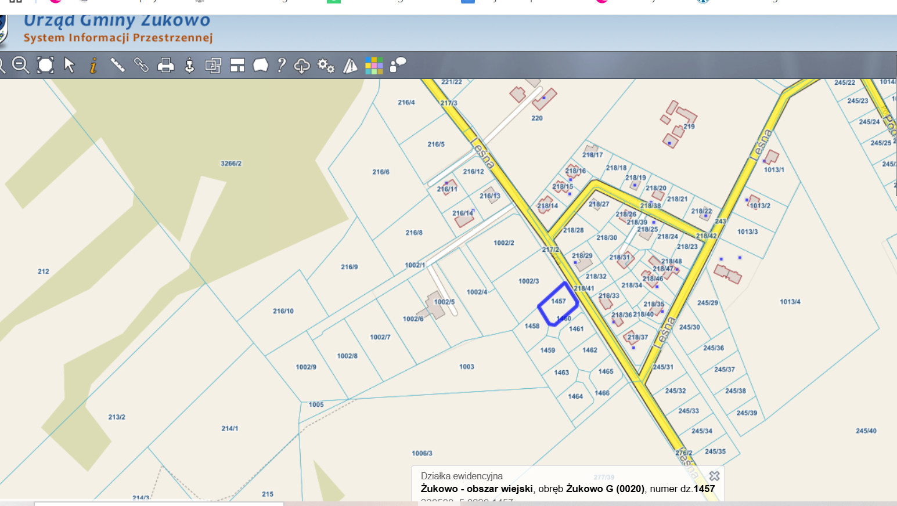Activate the arrow pointer selection tool
The width and height of the screenshot is (897, 506).
tap(70, 65)
